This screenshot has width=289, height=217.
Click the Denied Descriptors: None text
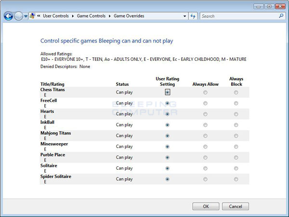point(65,67)
